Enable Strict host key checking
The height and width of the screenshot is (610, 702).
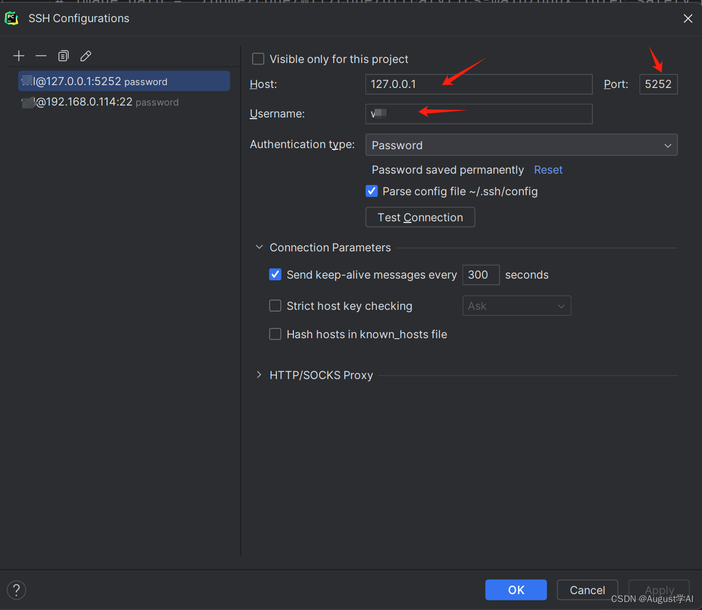coord(275,306)
